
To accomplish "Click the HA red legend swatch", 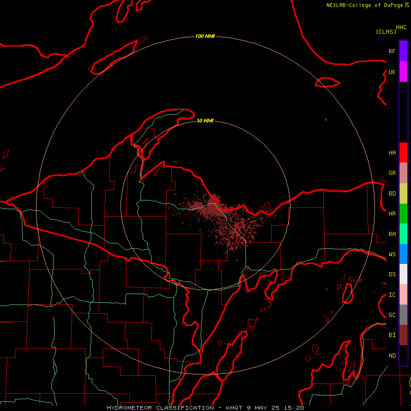I will (x=403, y=153).
